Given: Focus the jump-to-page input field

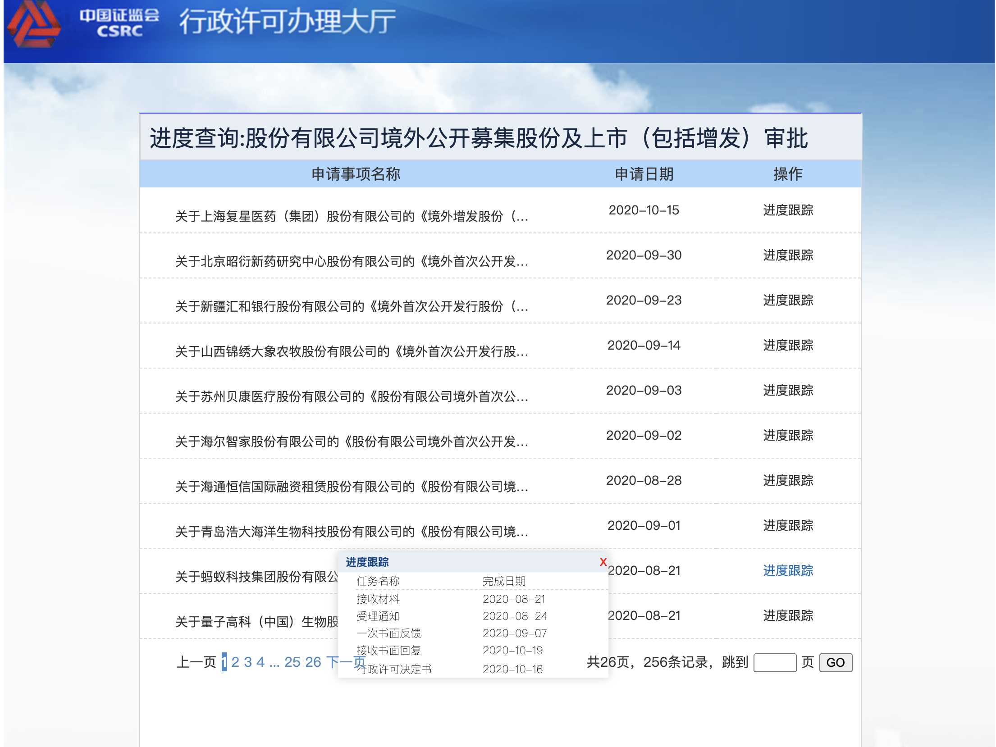Looking at the screenshot, I should pos(775,662).
